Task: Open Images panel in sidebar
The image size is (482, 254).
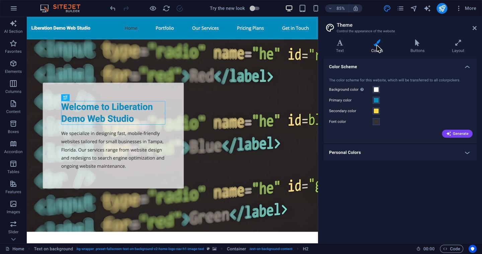Action: coord(13,207)
